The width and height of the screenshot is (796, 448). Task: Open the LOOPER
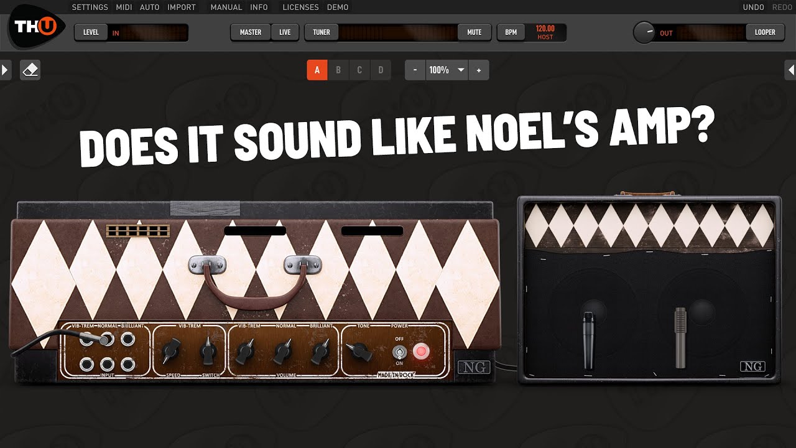click(x=765, y=32)
